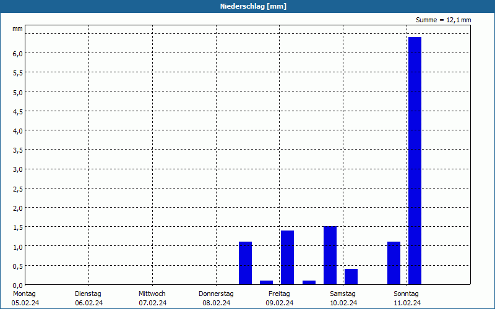495x309 pixels.
Task: Click the date 11.02.24
Action: tap(407, 303)
